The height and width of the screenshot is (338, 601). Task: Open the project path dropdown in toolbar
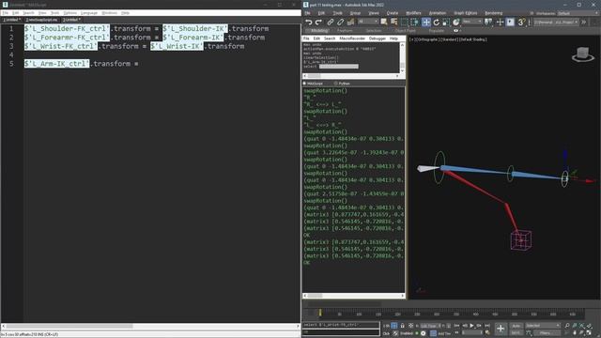(556, 23)
